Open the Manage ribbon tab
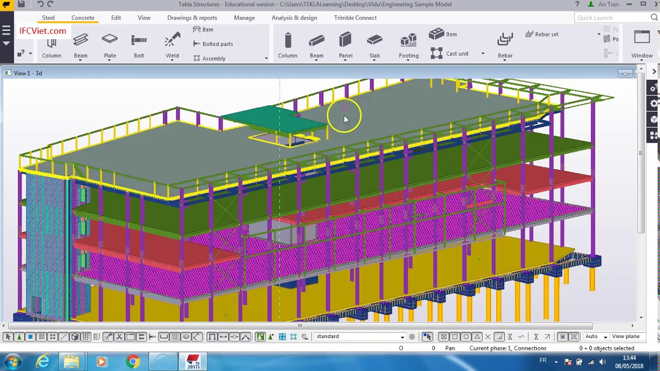 point(244,18)
